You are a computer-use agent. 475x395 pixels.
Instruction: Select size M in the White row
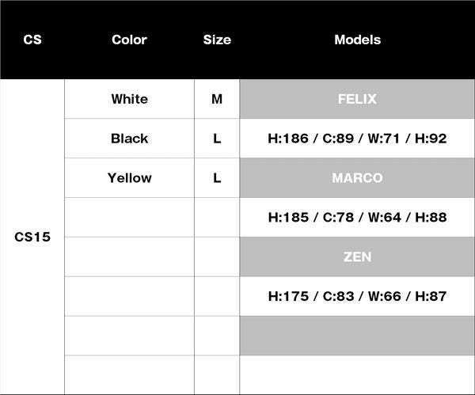click(x=217, y=99)
